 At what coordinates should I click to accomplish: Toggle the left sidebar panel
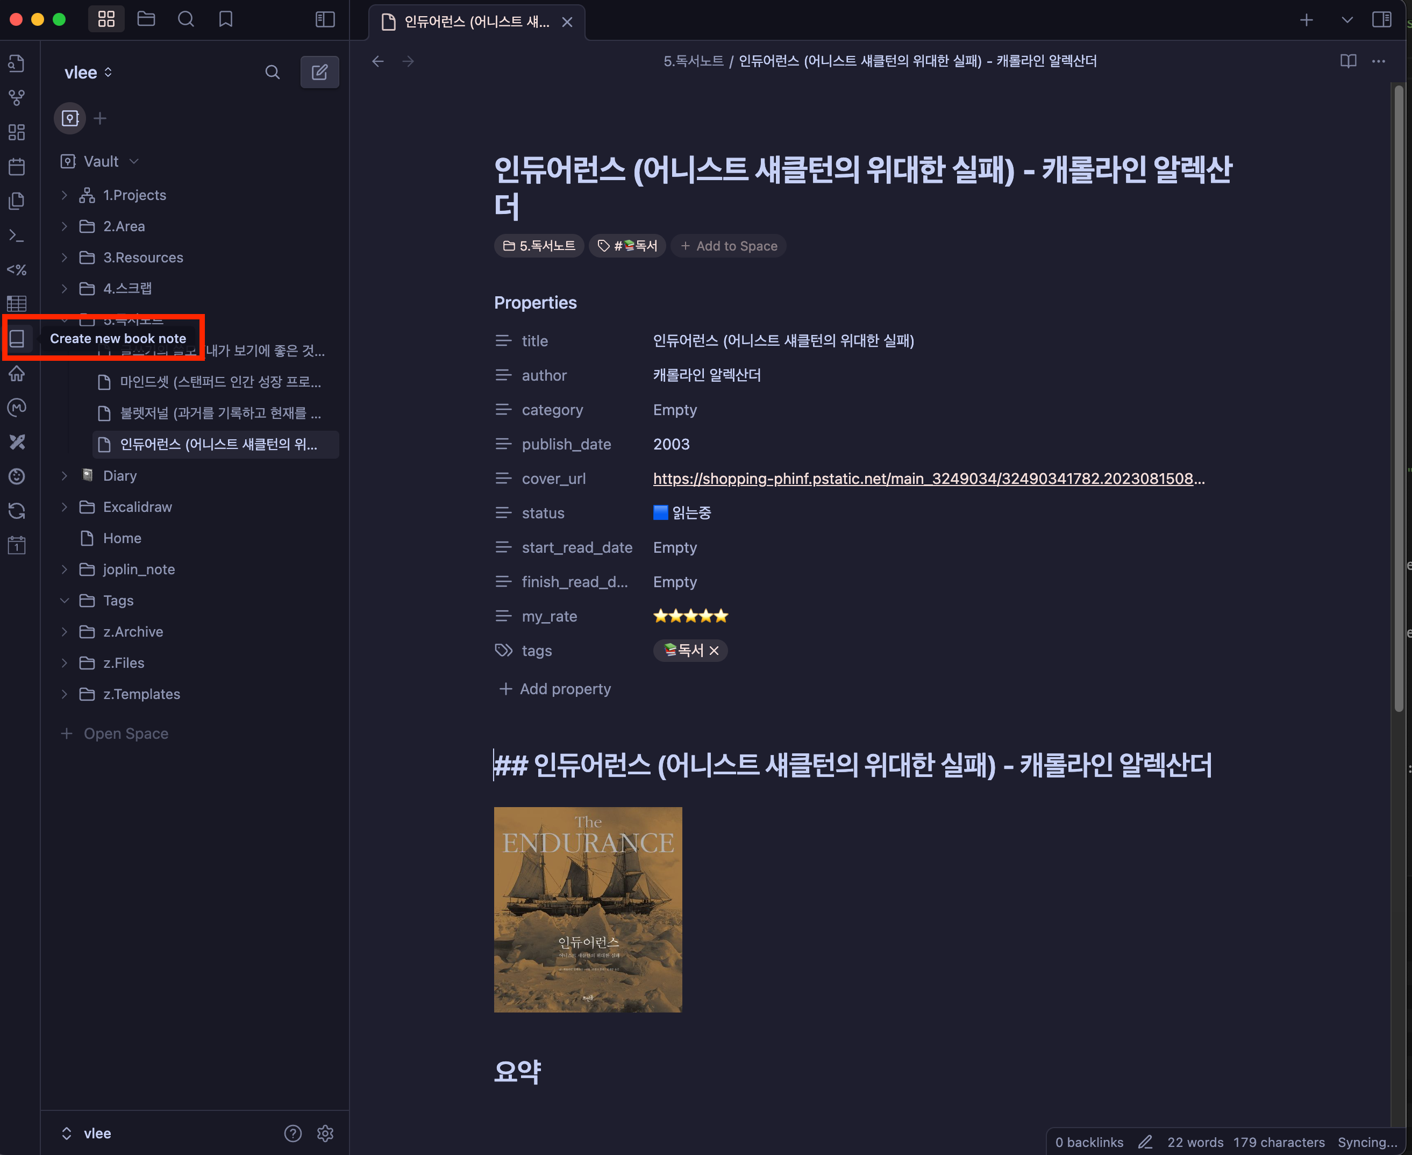325,19
